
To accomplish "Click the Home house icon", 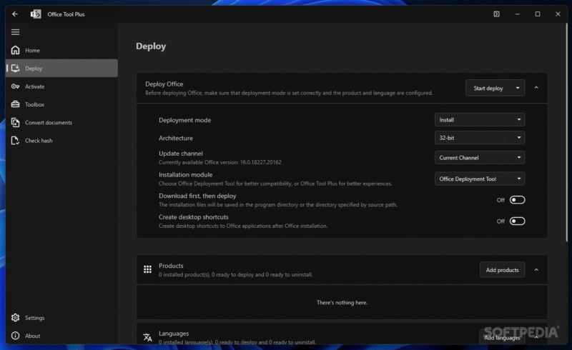I will coord(15,50).
